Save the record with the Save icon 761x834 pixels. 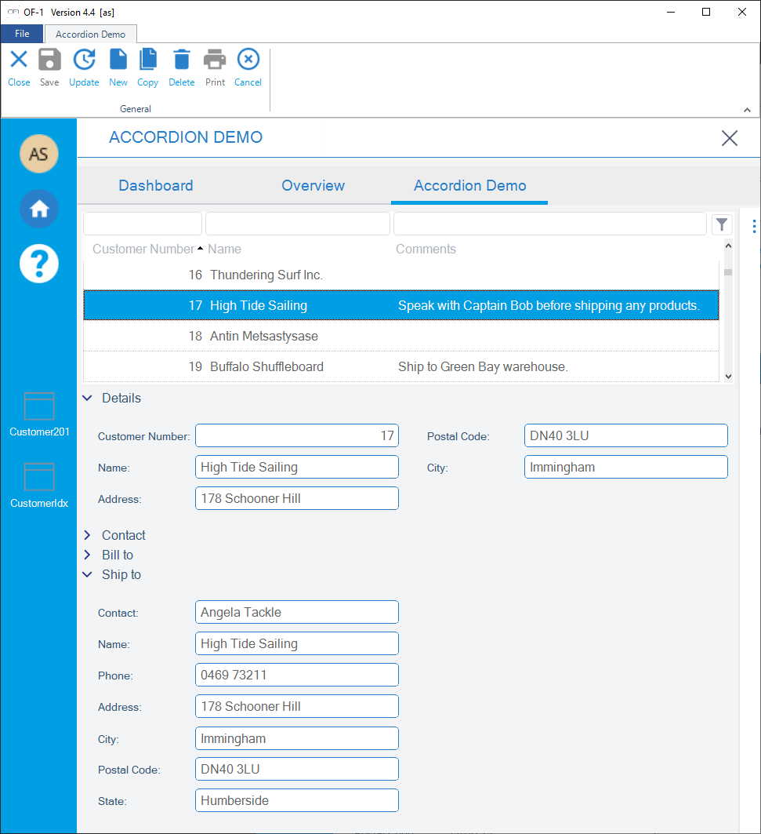pyautogui.click(x=49, y=60)
